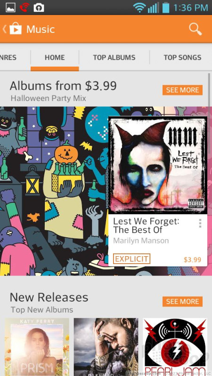
Task: Switch to the Top Songs tab
Action: [182, 57]
